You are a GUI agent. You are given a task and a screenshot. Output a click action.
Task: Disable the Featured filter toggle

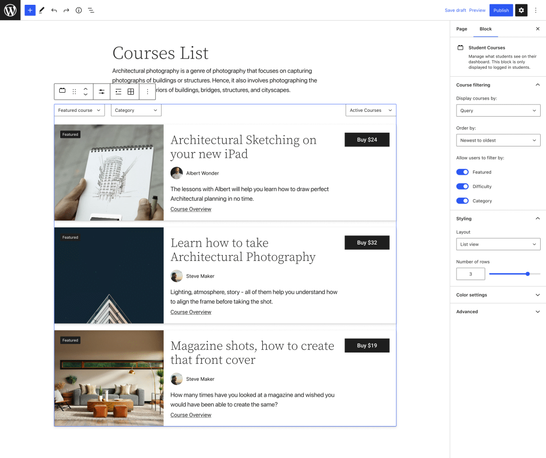[462, 172]
